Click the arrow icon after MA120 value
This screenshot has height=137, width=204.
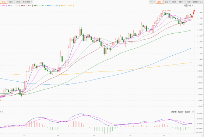(x=60, y=6)
